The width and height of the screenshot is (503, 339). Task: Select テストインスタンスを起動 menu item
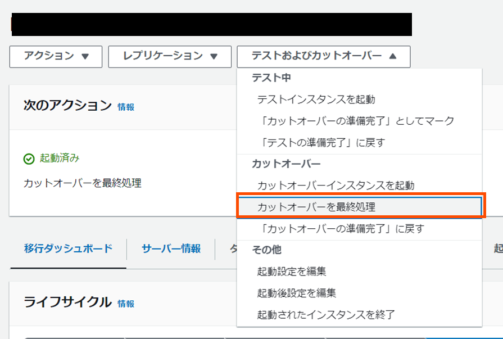click(x=359, y=100)
